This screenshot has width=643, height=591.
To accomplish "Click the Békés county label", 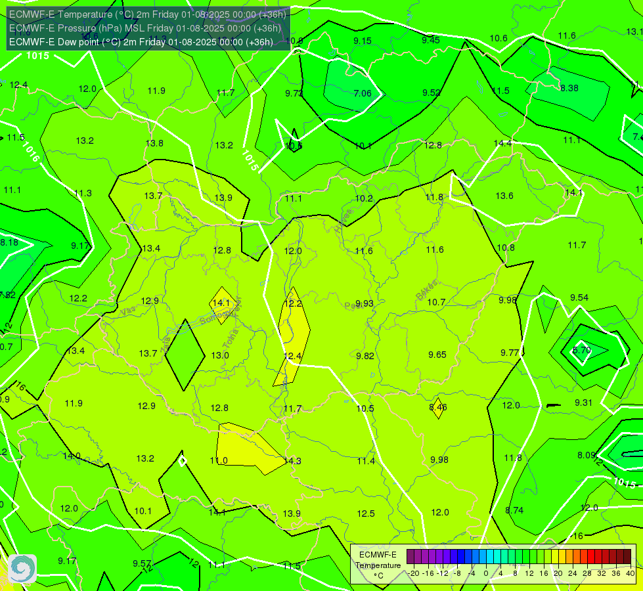I will point(427,290).
